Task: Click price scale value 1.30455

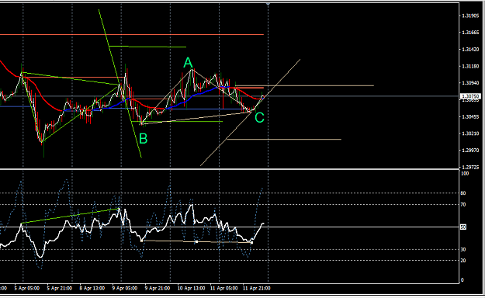Action: (x=470, y=116)
